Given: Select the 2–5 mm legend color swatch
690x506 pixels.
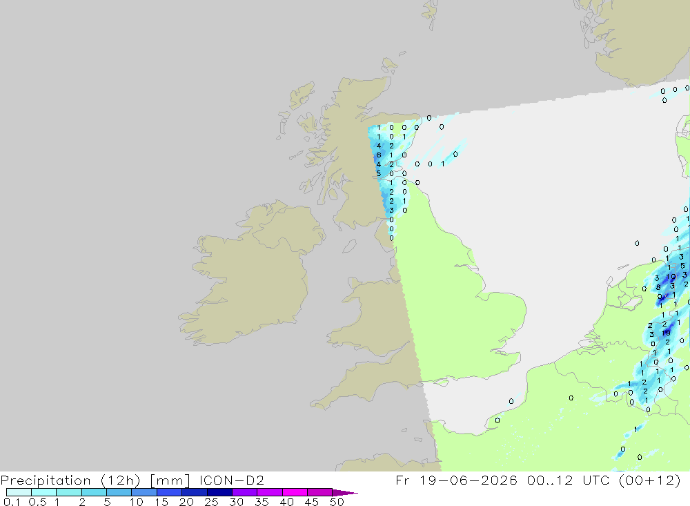Looking at the screenshot, I should point(94,492).
